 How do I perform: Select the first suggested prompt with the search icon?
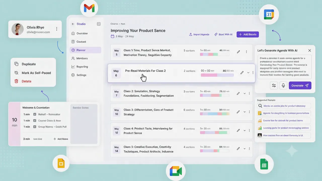(x=284, y=106)
